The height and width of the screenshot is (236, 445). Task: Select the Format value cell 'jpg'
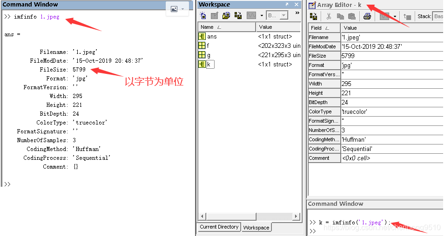(392, 65)
